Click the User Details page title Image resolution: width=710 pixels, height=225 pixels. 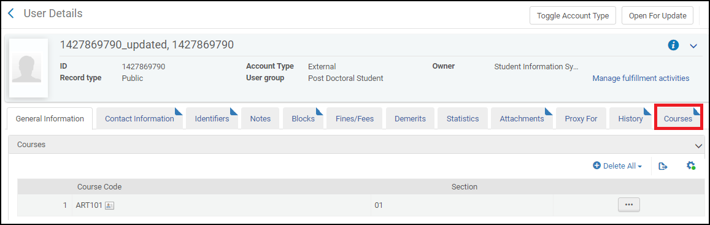(53, 13)
